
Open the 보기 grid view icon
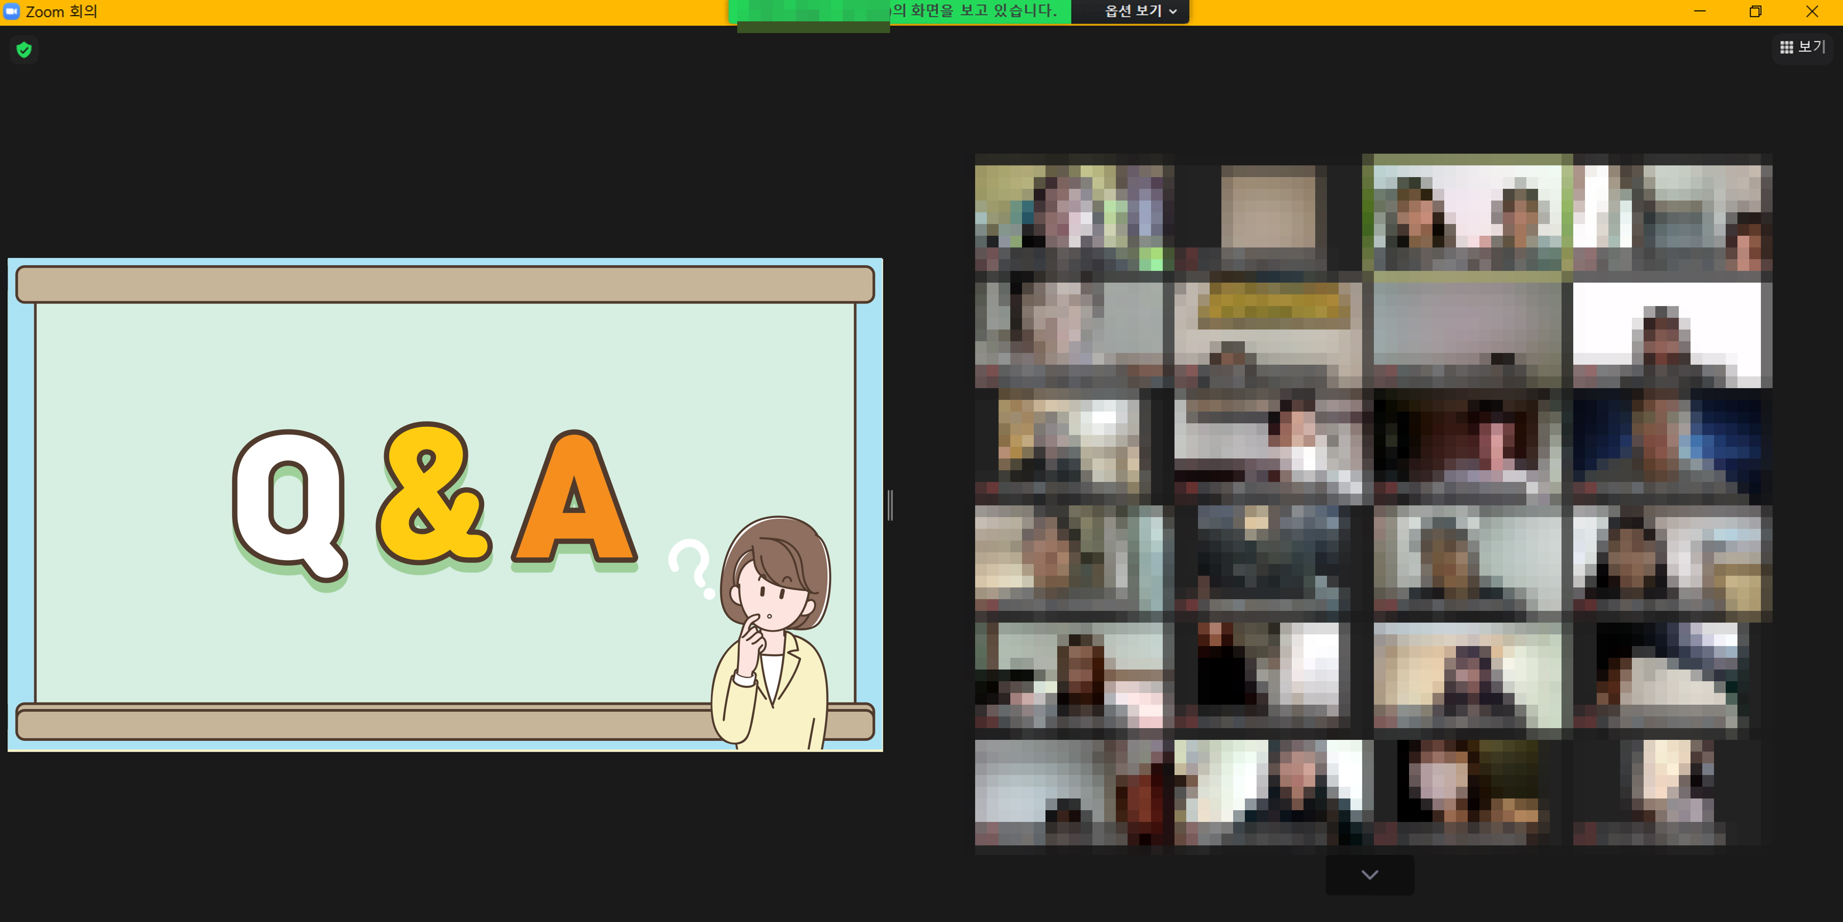point(1786,47)
